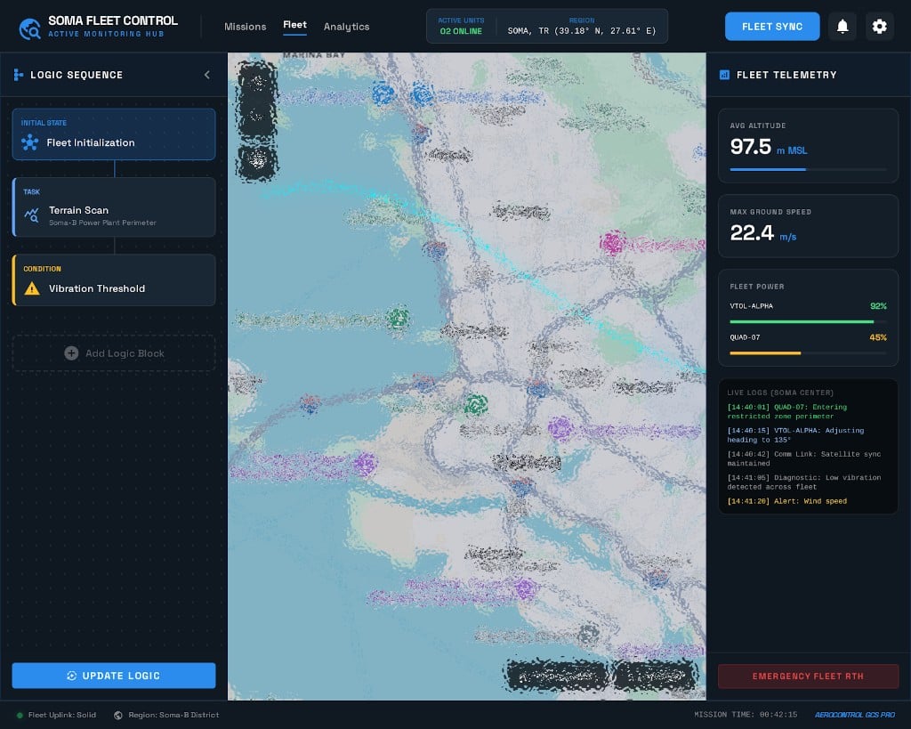
Task: Open the Analytics tab
Action: [x=346, y=27]
